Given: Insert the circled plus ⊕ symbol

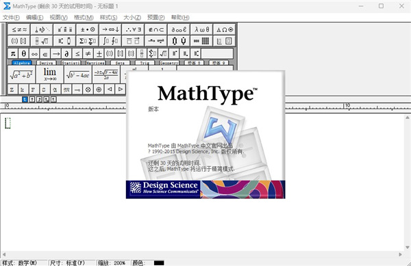Looking at the screenshot, I should click(x=99, y=90).
